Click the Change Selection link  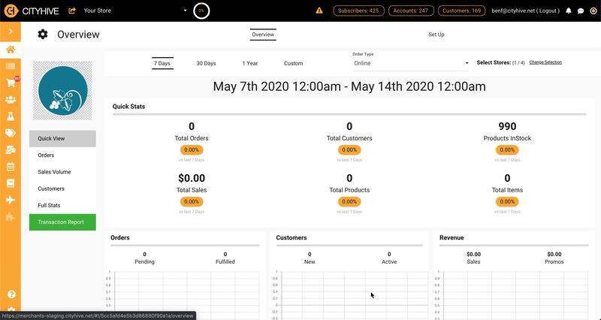545,62
